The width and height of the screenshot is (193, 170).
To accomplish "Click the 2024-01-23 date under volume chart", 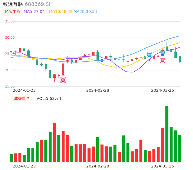I will [x=24, y=166].
